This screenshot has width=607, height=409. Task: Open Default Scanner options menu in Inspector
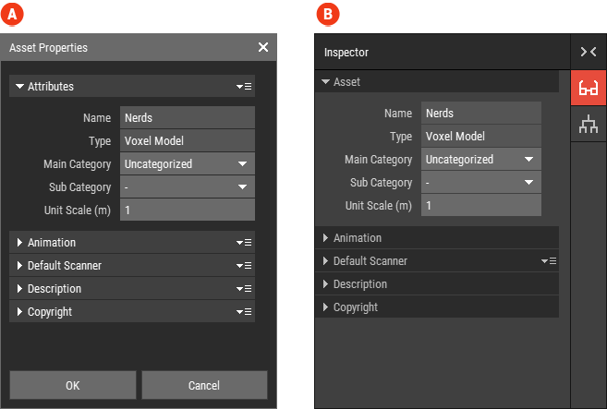[550, 261]
